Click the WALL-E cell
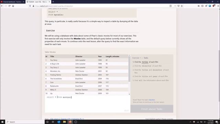Viewport: 220px width, 124px height. pyautogui.click(x=53, y=90)
